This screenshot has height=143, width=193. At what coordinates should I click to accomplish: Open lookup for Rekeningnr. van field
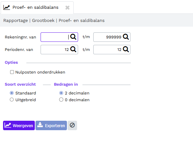pos(73,37)
